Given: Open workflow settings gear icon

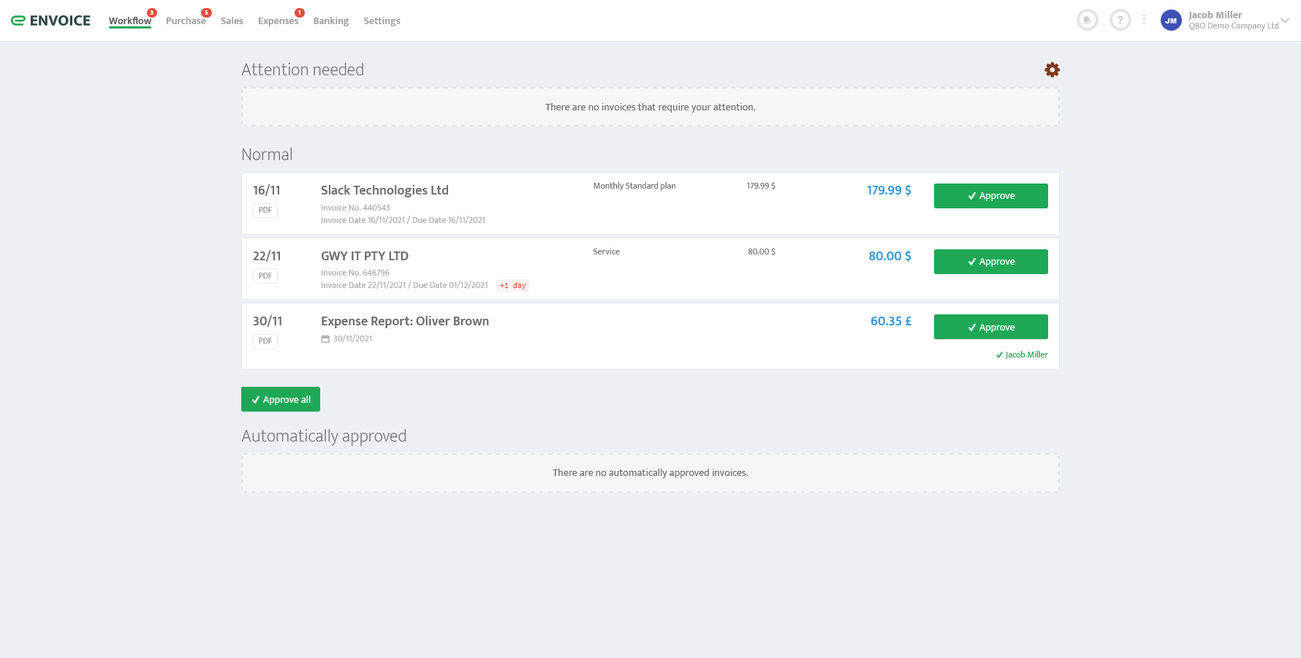Looking at the screenshot, I should [1052, 69].
